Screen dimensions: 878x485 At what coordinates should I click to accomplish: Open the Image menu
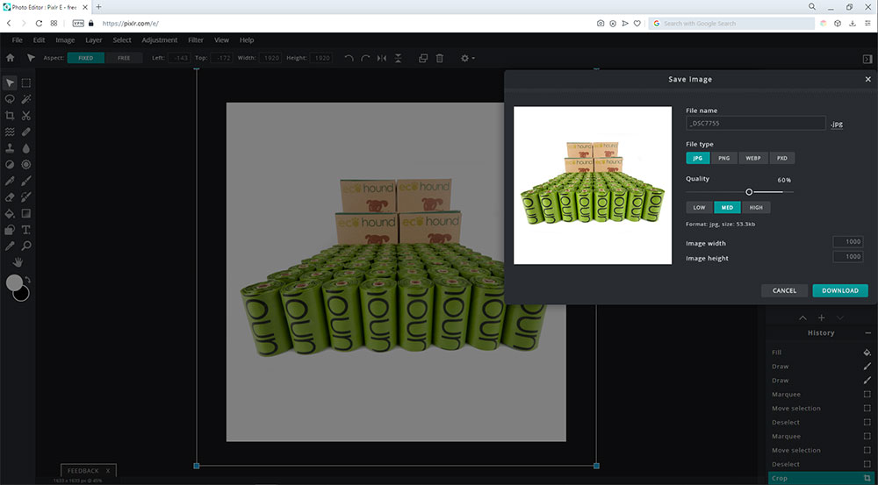[65, 40]
